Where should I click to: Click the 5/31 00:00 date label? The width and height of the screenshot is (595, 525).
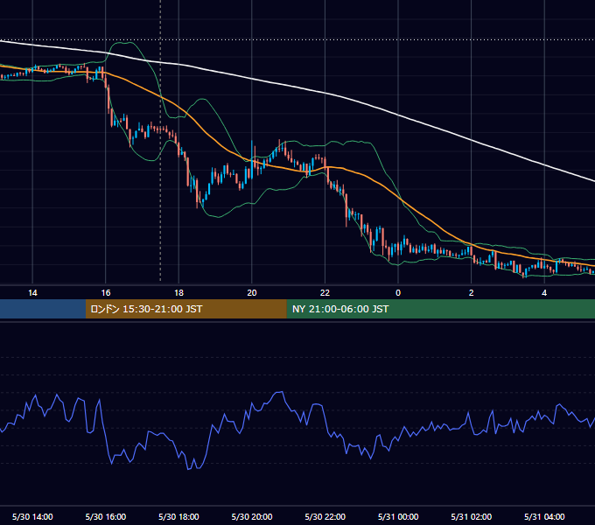point(398,516)
